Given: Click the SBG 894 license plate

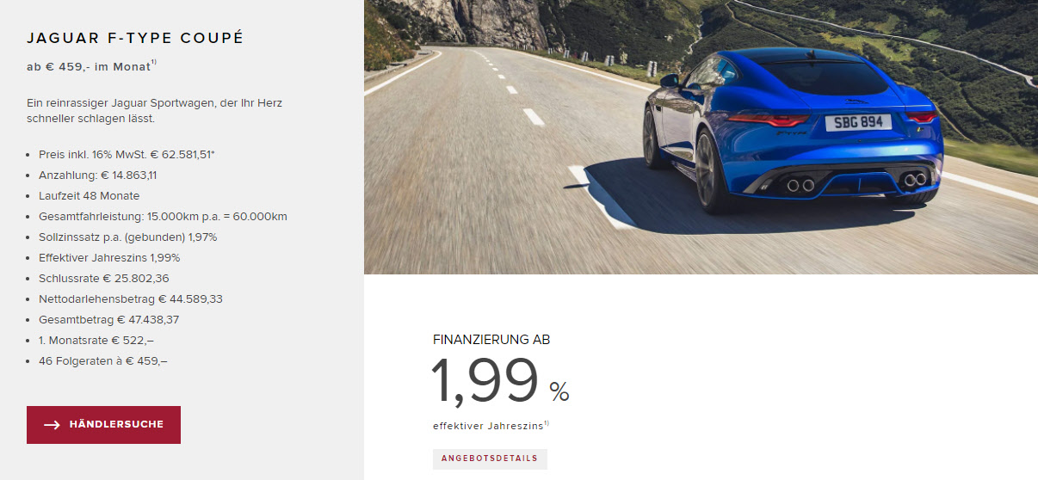Looking at the screenshot, I should [858, 122].
